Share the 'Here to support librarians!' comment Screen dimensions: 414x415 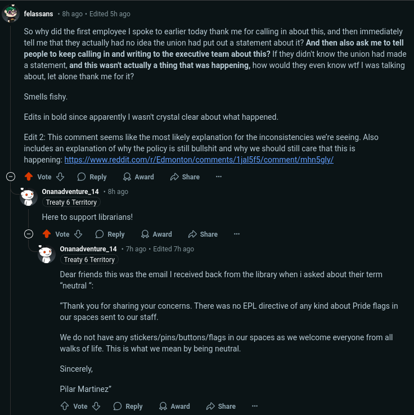click(x=203, y=234)
